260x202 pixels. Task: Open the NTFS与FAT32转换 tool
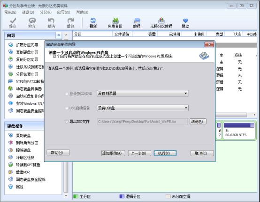[26, 81]
